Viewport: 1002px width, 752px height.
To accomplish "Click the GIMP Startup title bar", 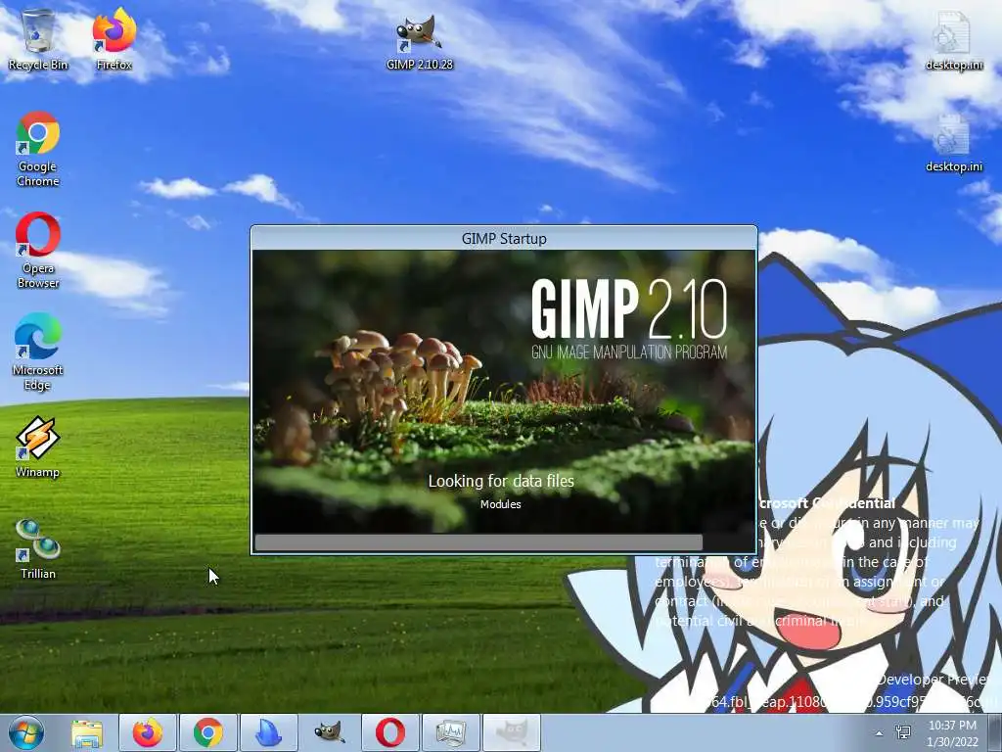I will [504, 239].
